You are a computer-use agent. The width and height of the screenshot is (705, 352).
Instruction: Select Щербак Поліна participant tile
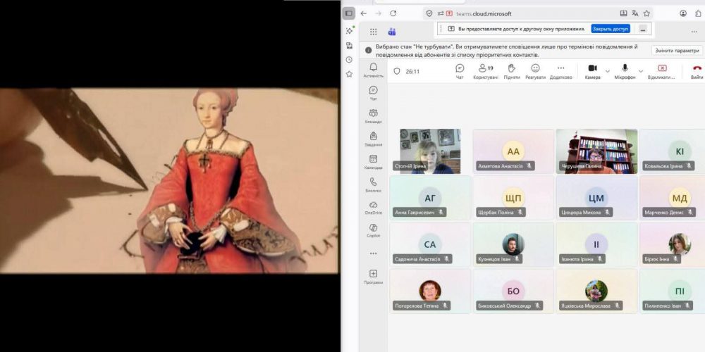click(513, 198)
